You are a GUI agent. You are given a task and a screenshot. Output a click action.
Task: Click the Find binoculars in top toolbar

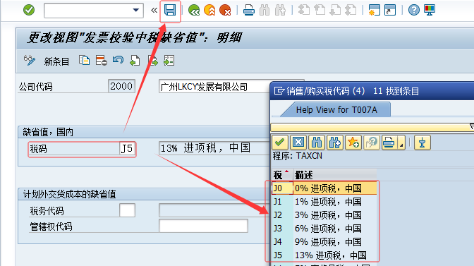point(265,11)
